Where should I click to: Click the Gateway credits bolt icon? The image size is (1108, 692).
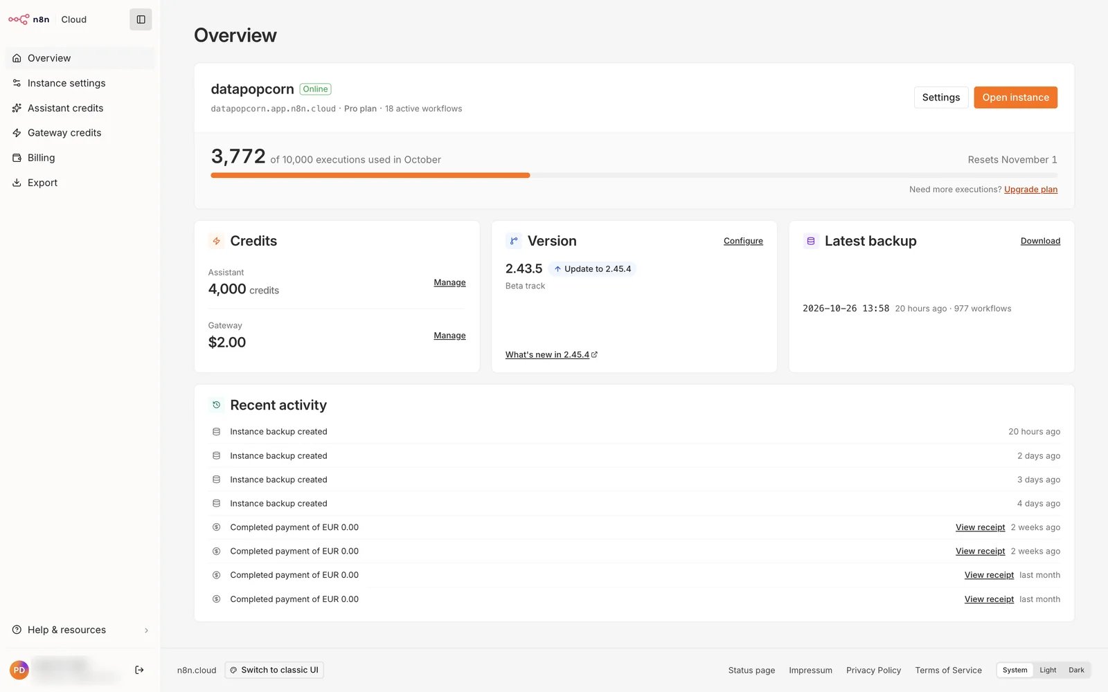(x=17, y=133)
